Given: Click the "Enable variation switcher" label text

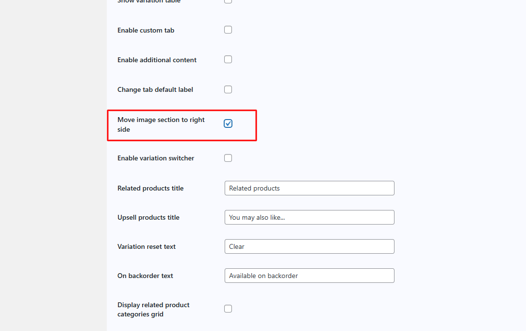Looking at the screenshot, I should [x=156, y=158].
